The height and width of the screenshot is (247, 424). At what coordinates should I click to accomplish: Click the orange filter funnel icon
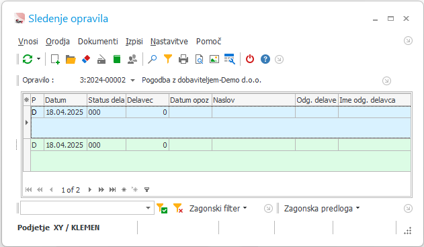[168, 59]
